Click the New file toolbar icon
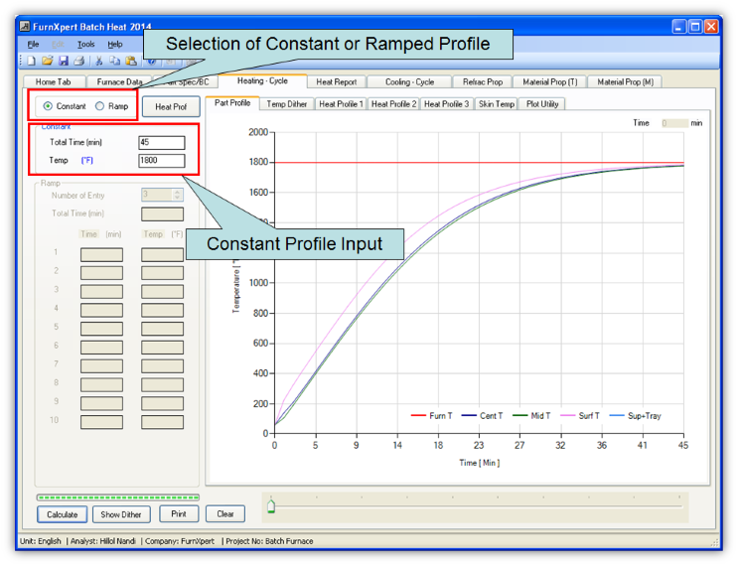738x566 pixels. tap(31, 61)
